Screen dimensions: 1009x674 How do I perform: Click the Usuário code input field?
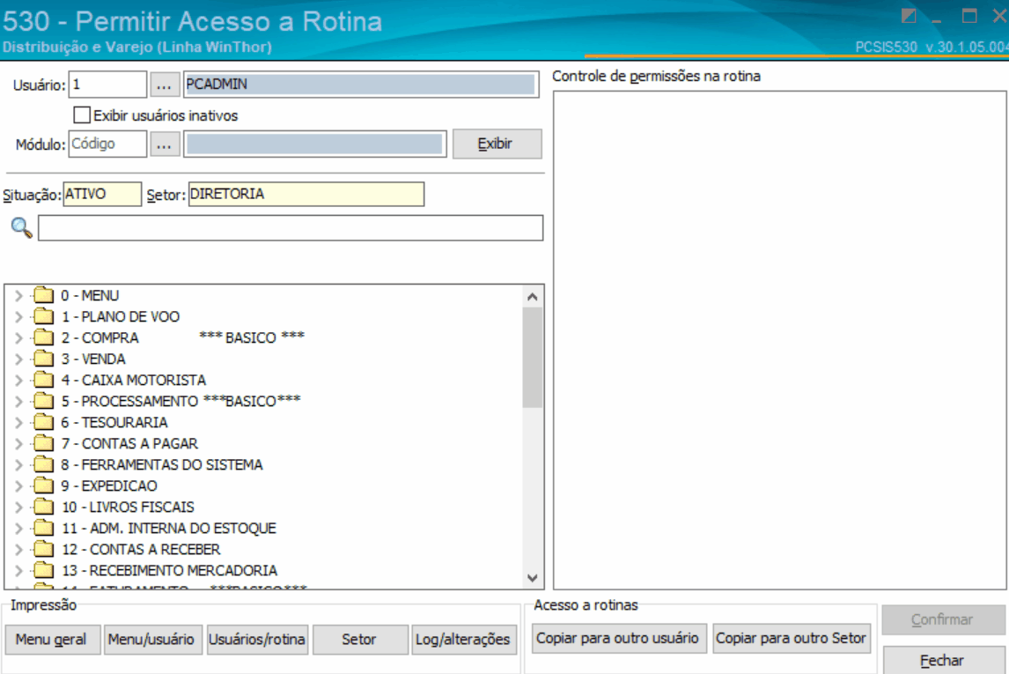(107, 85)
